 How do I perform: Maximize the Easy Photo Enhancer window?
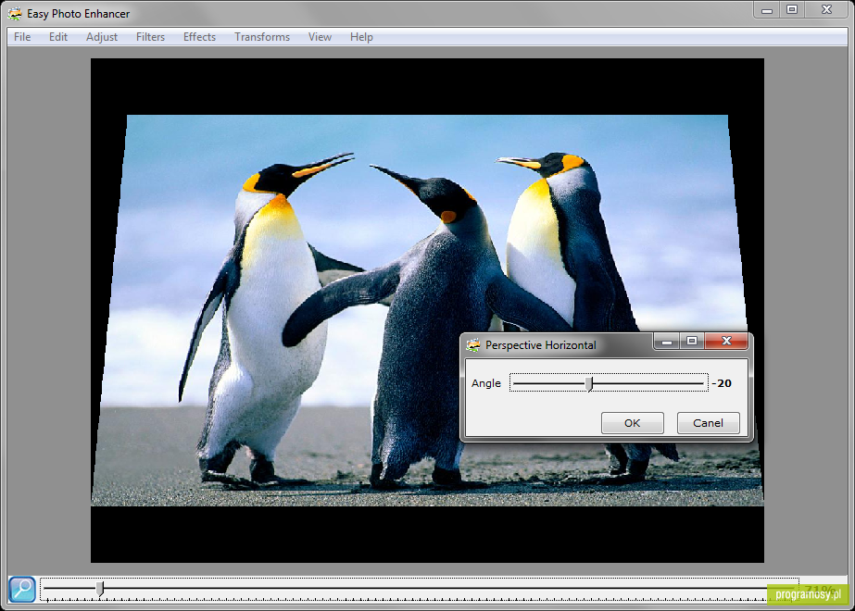pyautogui.click(x=792, y=10)
